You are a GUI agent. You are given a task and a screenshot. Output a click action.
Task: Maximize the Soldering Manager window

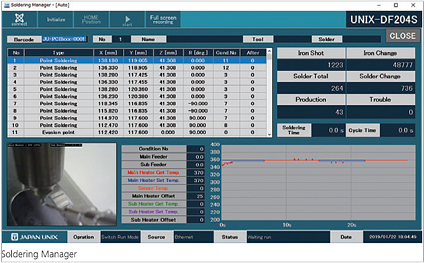tap(395, 5)
